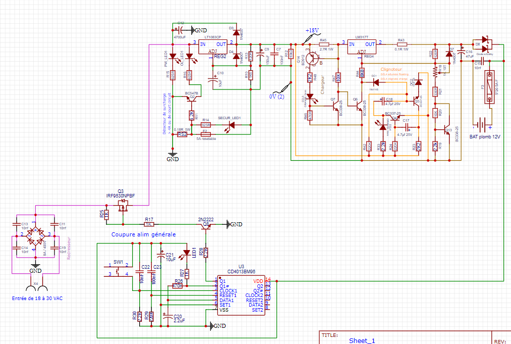Select the C16 47uF capacitor
This screenshot has width=511, height=344.
[461, 52]
